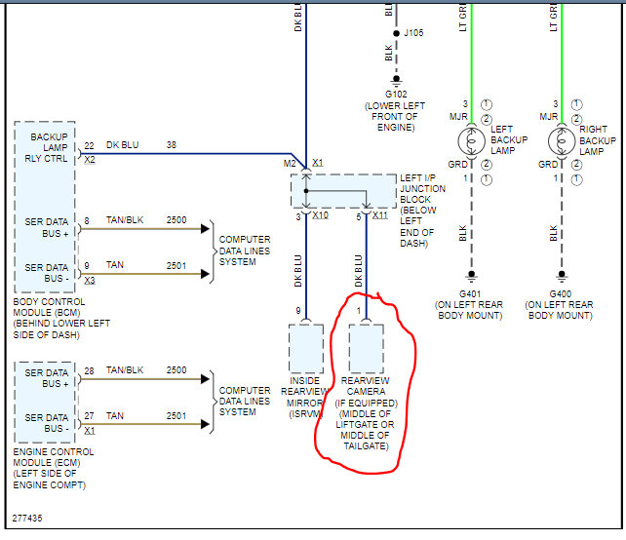Click the "G401" text label
The image size is (626, 540).
tap(470, 294)
